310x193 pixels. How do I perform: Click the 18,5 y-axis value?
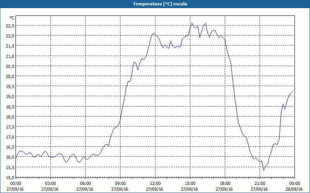click(x=10, y=107)
